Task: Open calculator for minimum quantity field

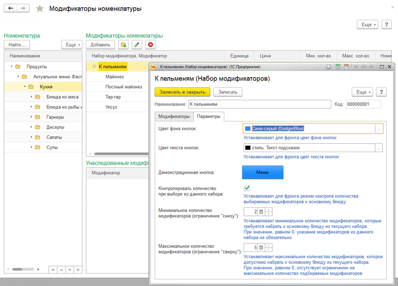Action: click(x=261, y=212)
